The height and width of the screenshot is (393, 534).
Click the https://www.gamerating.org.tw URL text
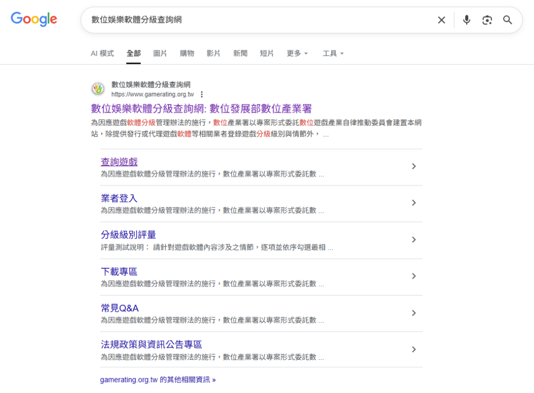[x=153, y=94]
